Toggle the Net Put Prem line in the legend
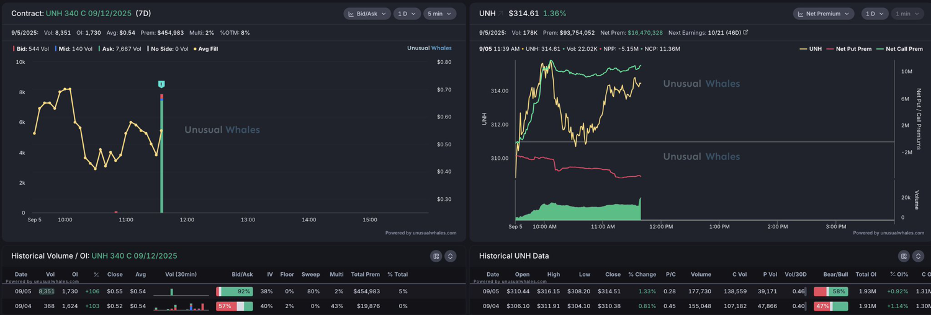The image size is (931, 315). [x=850, y=48]
